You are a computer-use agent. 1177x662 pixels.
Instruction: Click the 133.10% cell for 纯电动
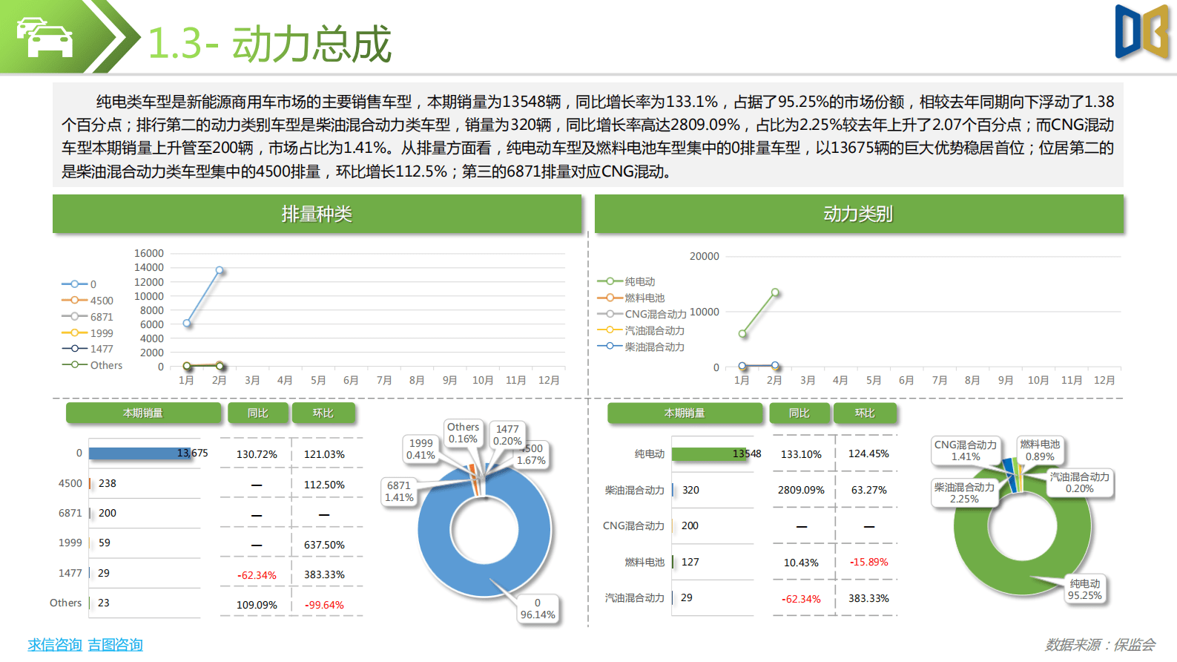801,453
